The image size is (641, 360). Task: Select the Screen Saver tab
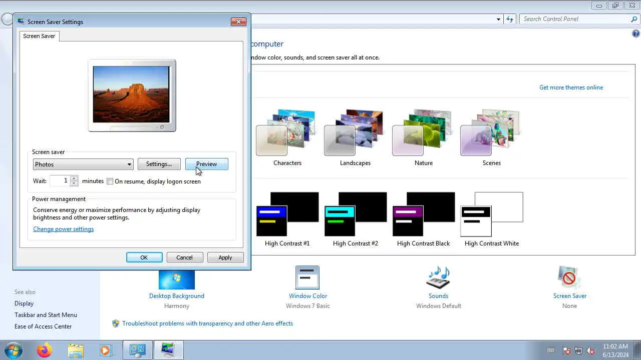[x=39, y=36]
